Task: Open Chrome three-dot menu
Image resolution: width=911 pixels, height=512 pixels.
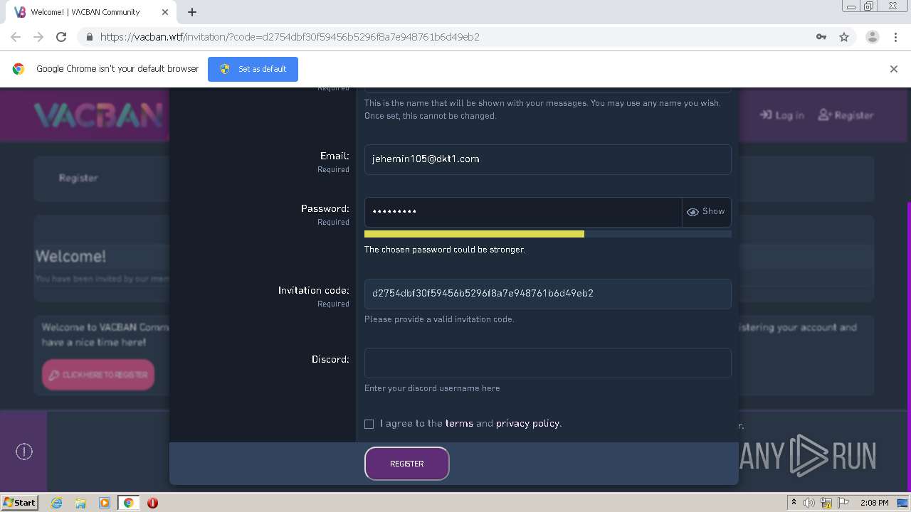Action: [895, 37]
